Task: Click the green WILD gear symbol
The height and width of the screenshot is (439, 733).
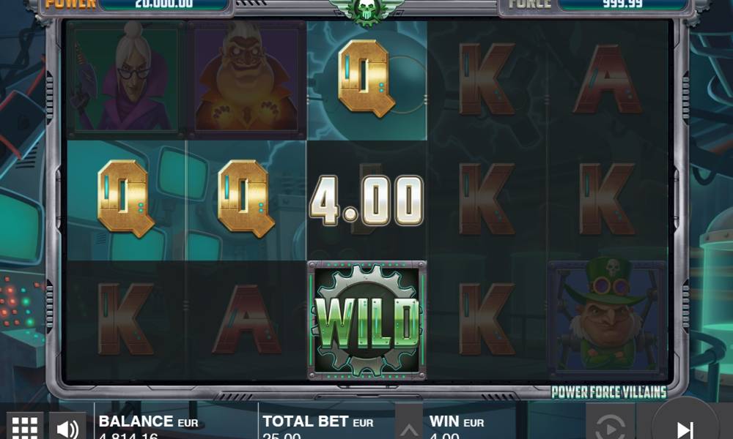Action: [x=367, y=320]
